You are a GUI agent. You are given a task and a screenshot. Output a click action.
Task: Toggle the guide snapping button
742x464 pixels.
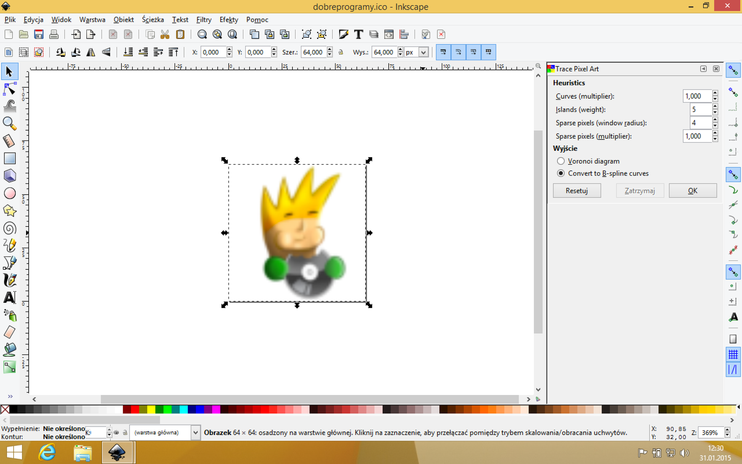point(733,370)
